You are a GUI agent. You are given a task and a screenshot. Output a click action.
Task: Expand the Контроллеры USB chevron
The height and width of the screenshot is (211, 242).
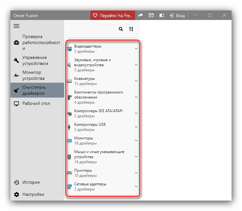click(136, 127)
